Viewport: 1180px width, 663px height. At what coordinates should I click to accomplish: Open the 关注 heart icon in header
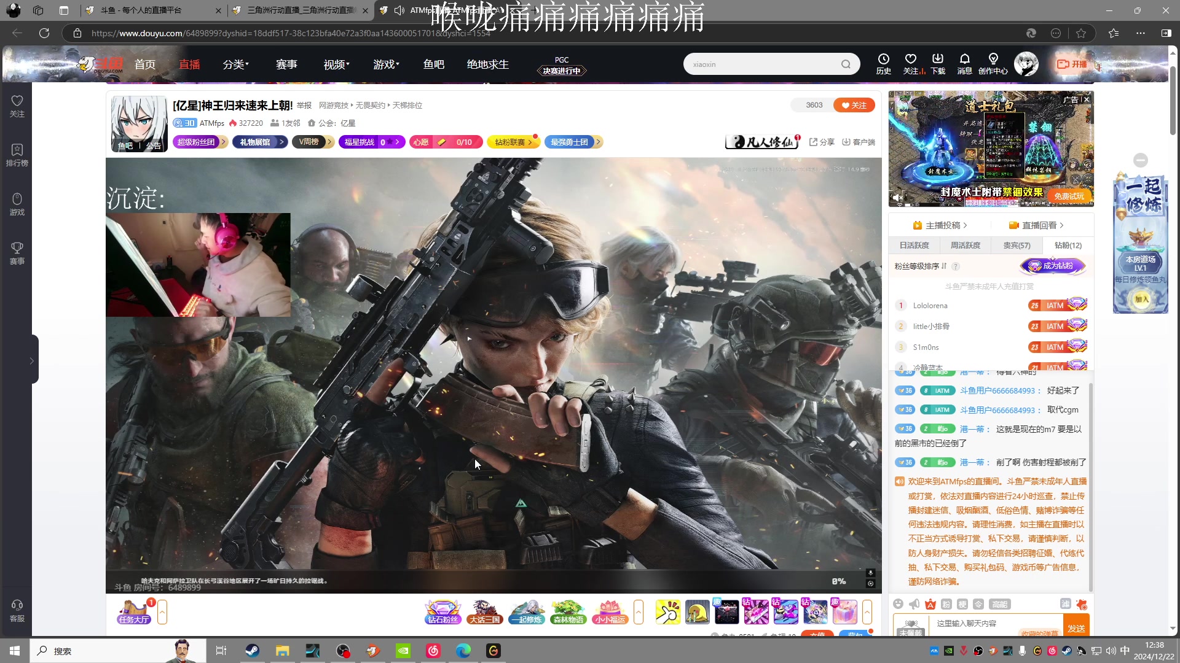pyautogui.click(x=911, y=64)
